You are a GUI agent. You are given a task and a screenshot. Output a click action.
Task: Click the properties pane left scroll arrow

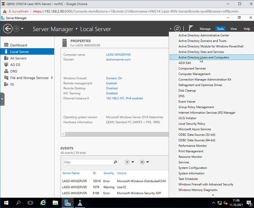[x=63, y=134]
